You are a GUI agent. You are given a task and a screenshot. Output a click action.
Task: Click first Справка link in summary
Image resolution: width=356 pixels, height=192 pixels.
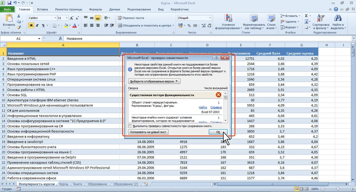216,107
